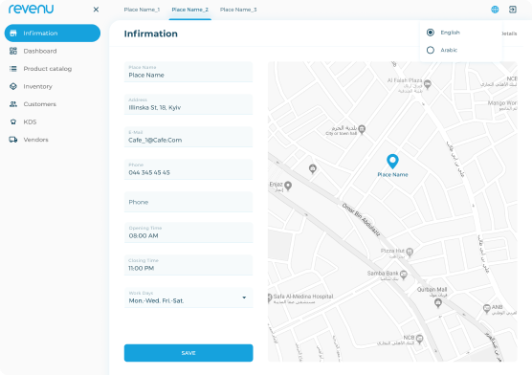Switch to the Place Name_3 tab
Image resolution: width=532 pixels, height=375 pixels.
coord(238,10)
